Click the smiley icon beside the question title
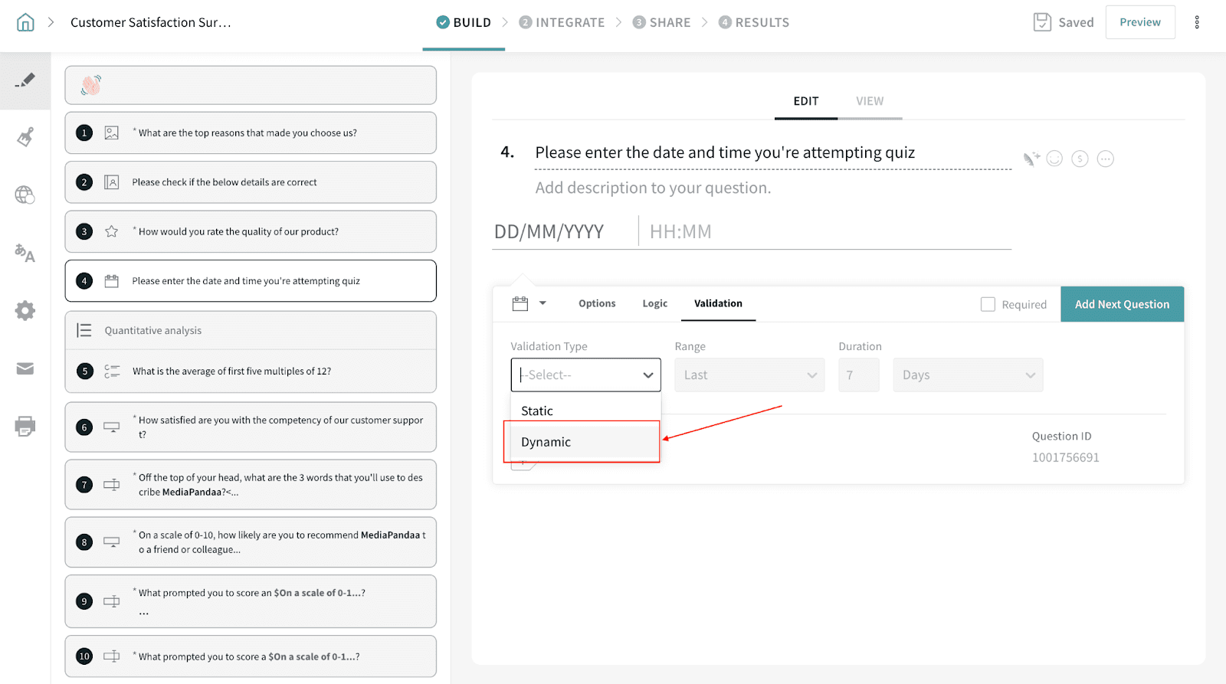Screen dimensions: 1226x684 [x=1054, y=159]
